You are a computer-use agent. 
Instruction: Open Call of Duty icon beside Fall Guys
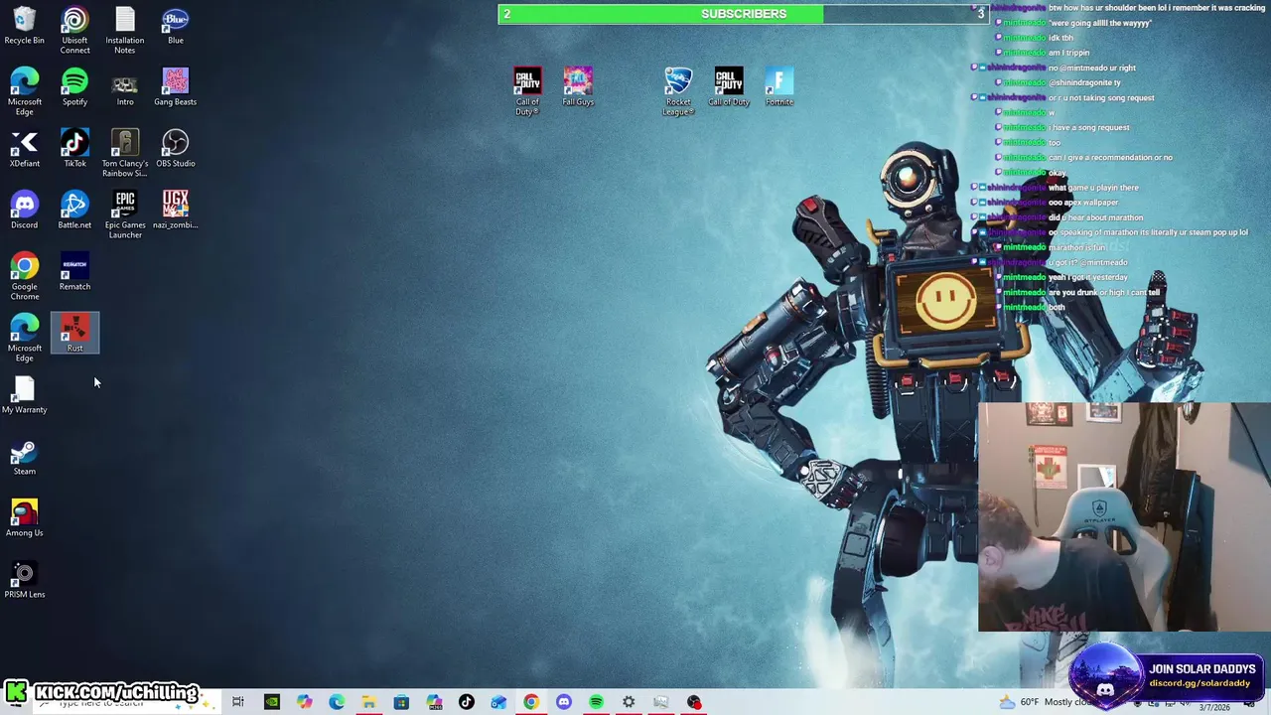[x=527, y=92]
